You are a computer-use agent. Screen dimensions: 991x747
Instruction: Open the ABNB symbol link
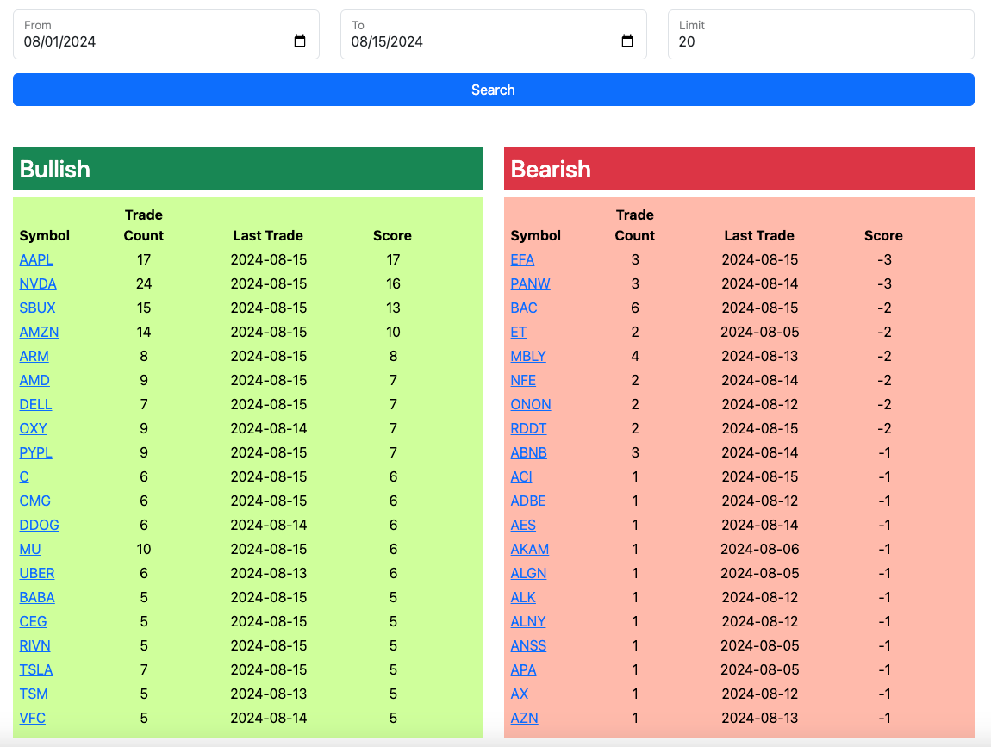pos(529,452)
